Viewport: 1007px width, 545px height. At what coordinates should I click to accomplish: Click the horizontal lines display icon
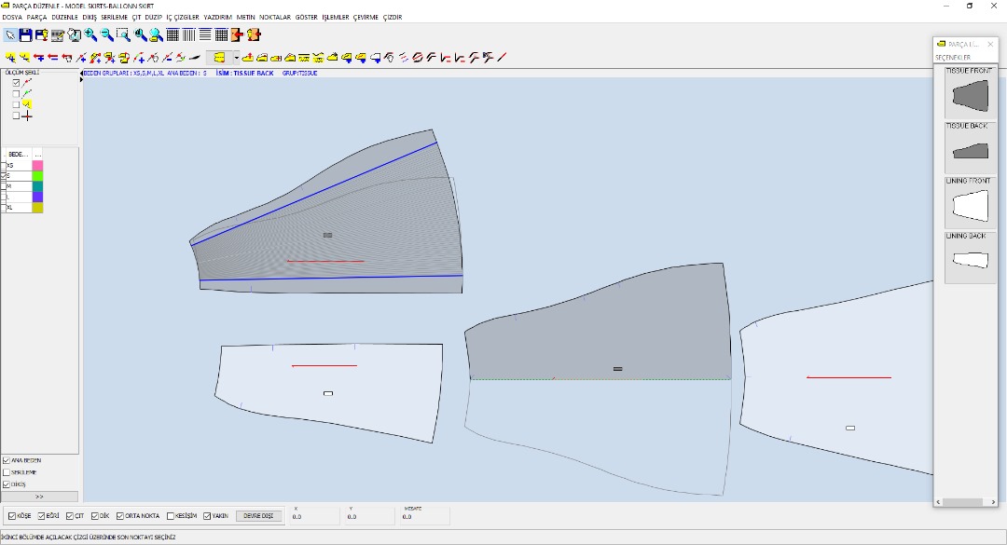click(204, 35)
